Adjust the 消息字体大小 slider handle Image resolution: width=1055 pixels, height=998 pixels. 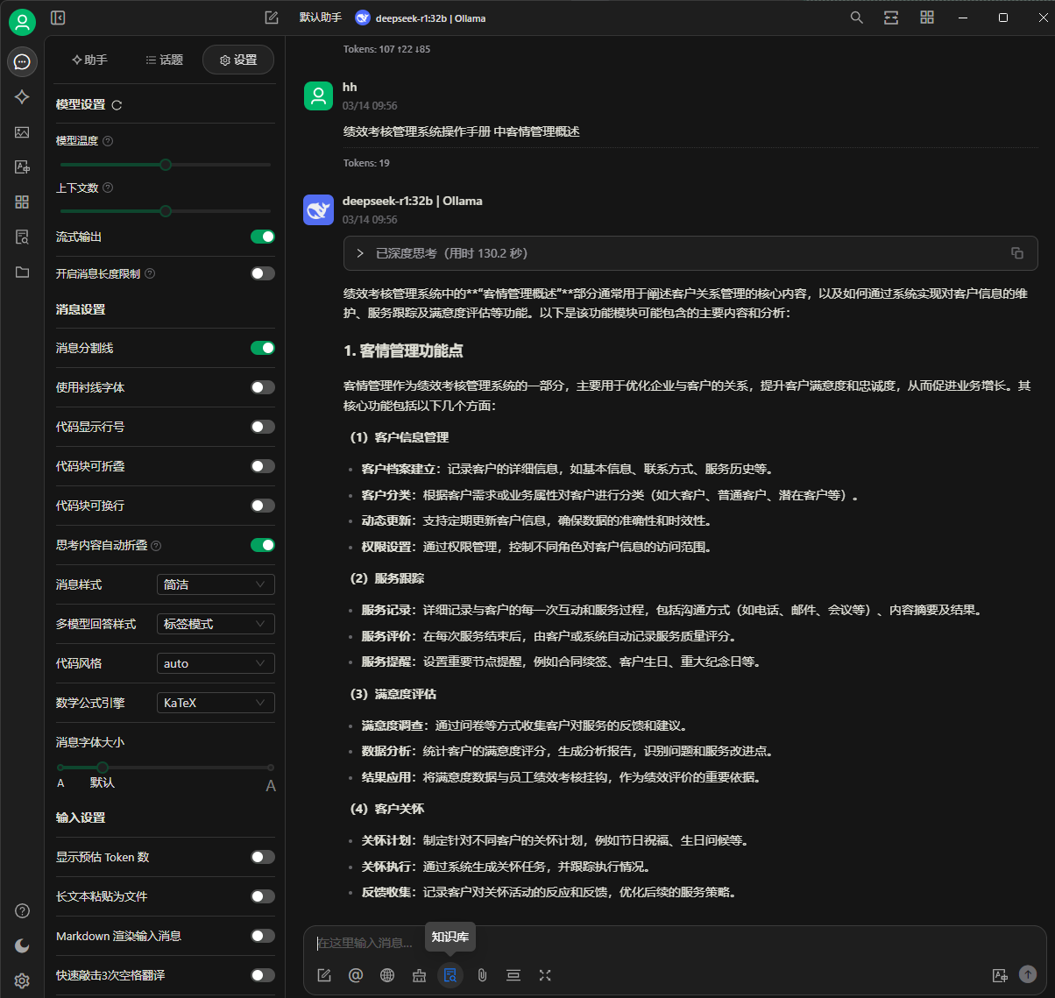tap(103, 768)
